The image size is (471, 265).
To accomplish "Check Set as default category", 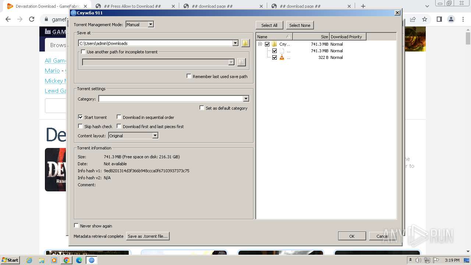I will (x=202, y=108).
